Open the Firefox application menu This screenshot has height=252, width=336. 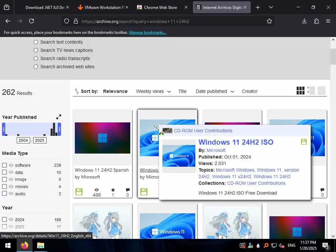[328, 21]
